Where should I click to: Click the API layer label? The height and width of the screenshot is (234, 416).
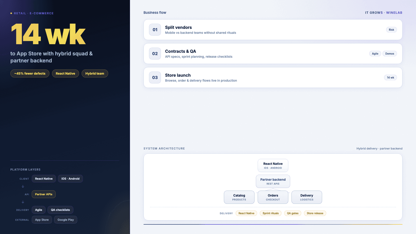[x=27, y=194]
